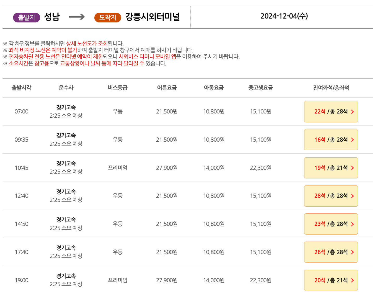
Task: Click the 20석/총 21석 availability button
Action: 331,280
